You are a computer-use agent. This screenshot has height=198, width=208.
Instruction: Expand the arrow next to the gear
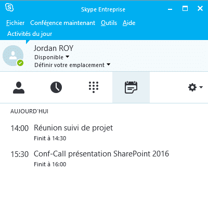pyautogui.click(x=201, y=87)
